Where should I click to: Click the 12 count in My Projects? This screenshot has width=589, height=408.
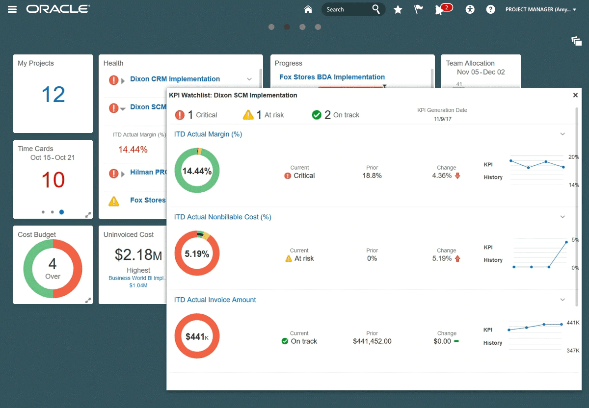(x=53, y=94)
